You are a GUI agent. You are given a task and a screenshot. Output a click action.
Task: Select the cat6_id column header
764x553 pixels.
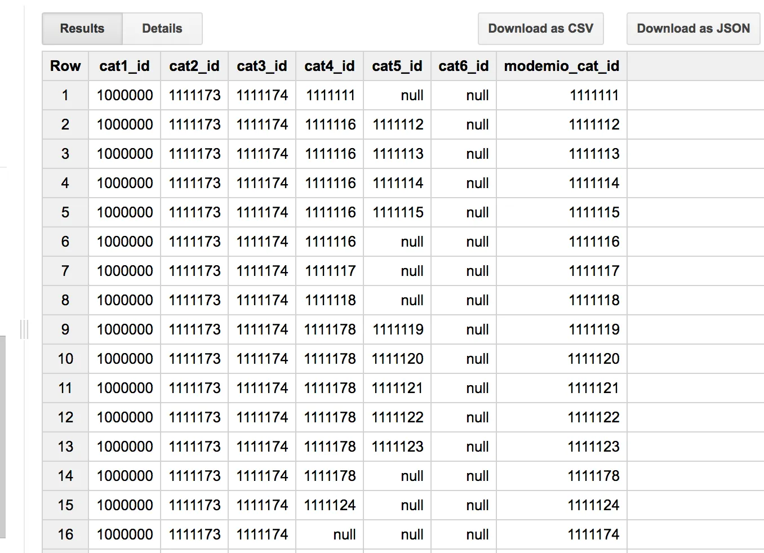(464, 66)
